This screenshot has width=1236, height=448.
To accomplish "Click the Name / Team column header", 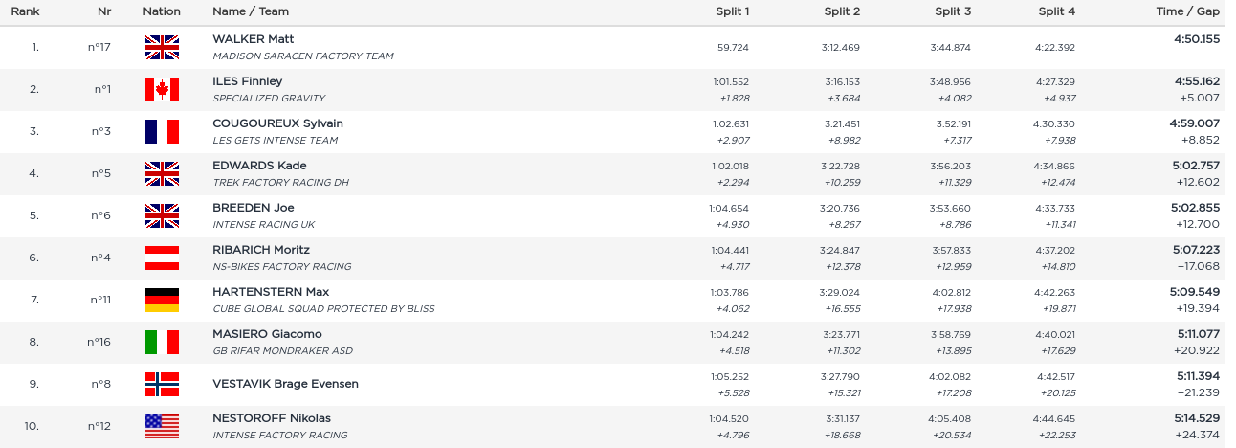I will 251,11.
